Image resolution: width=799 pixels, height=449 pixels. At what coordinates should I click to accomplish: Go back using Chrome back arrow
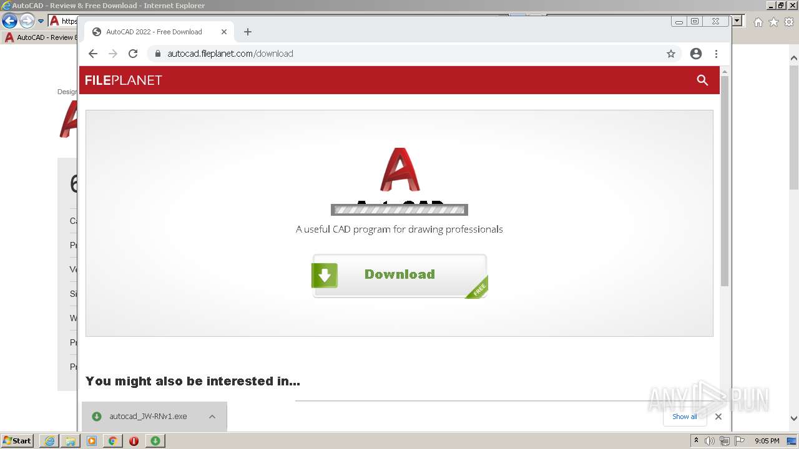[x=93, y=54]
